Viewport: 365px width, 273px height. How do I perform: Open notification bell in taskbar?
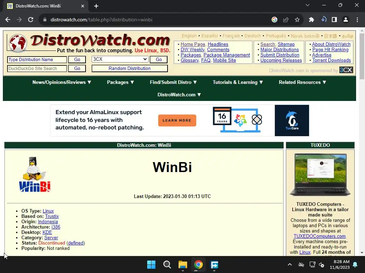click(x=355, y=264)
